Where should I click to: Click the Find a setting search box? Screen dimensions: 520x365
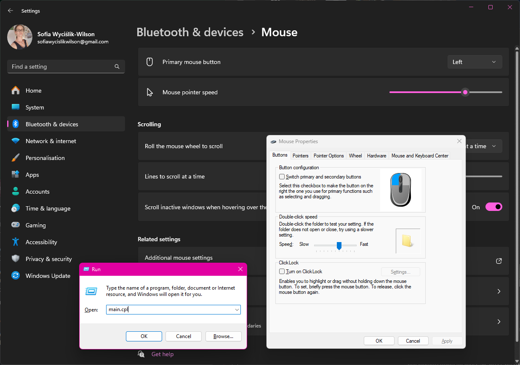[x=66, y=67]
